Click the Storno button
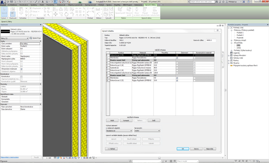Viewport: 269px width, 163px height. (x=196, y=149)
